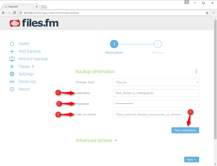217x166 pixels.
Task: Expand the Advanced options section
Action: pos(97,140)
